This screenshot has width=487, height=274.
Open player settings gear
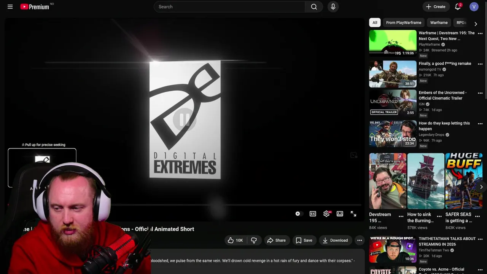point(326,214)
